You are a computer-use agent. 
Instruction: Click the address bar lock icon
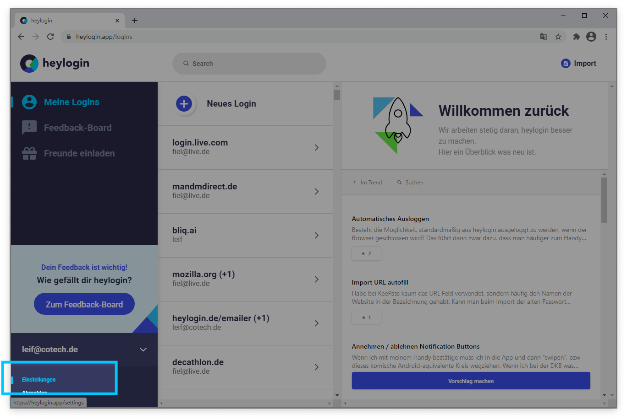(x=69, y=37)
